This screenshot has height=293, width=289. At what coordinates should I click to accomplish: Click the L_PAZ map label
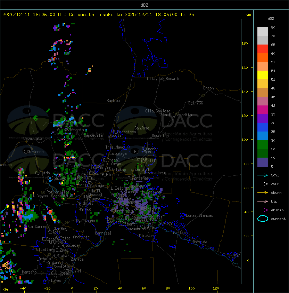click(x=234, y=256)
